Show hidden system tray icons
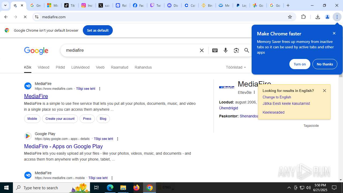The width and height of the screenshot is (343, 193). (x=289, y=188)
